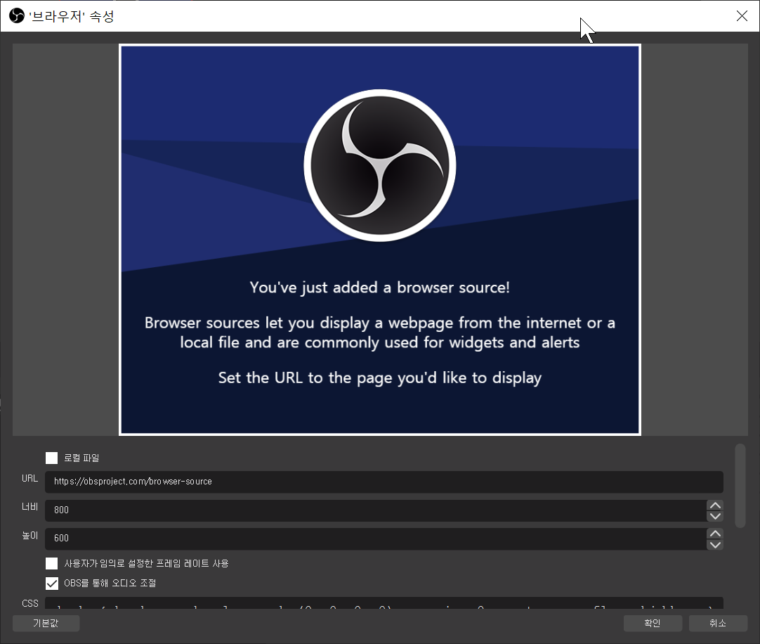Click the URL label
The image size is (760, 644).
(x=30, y=479)
